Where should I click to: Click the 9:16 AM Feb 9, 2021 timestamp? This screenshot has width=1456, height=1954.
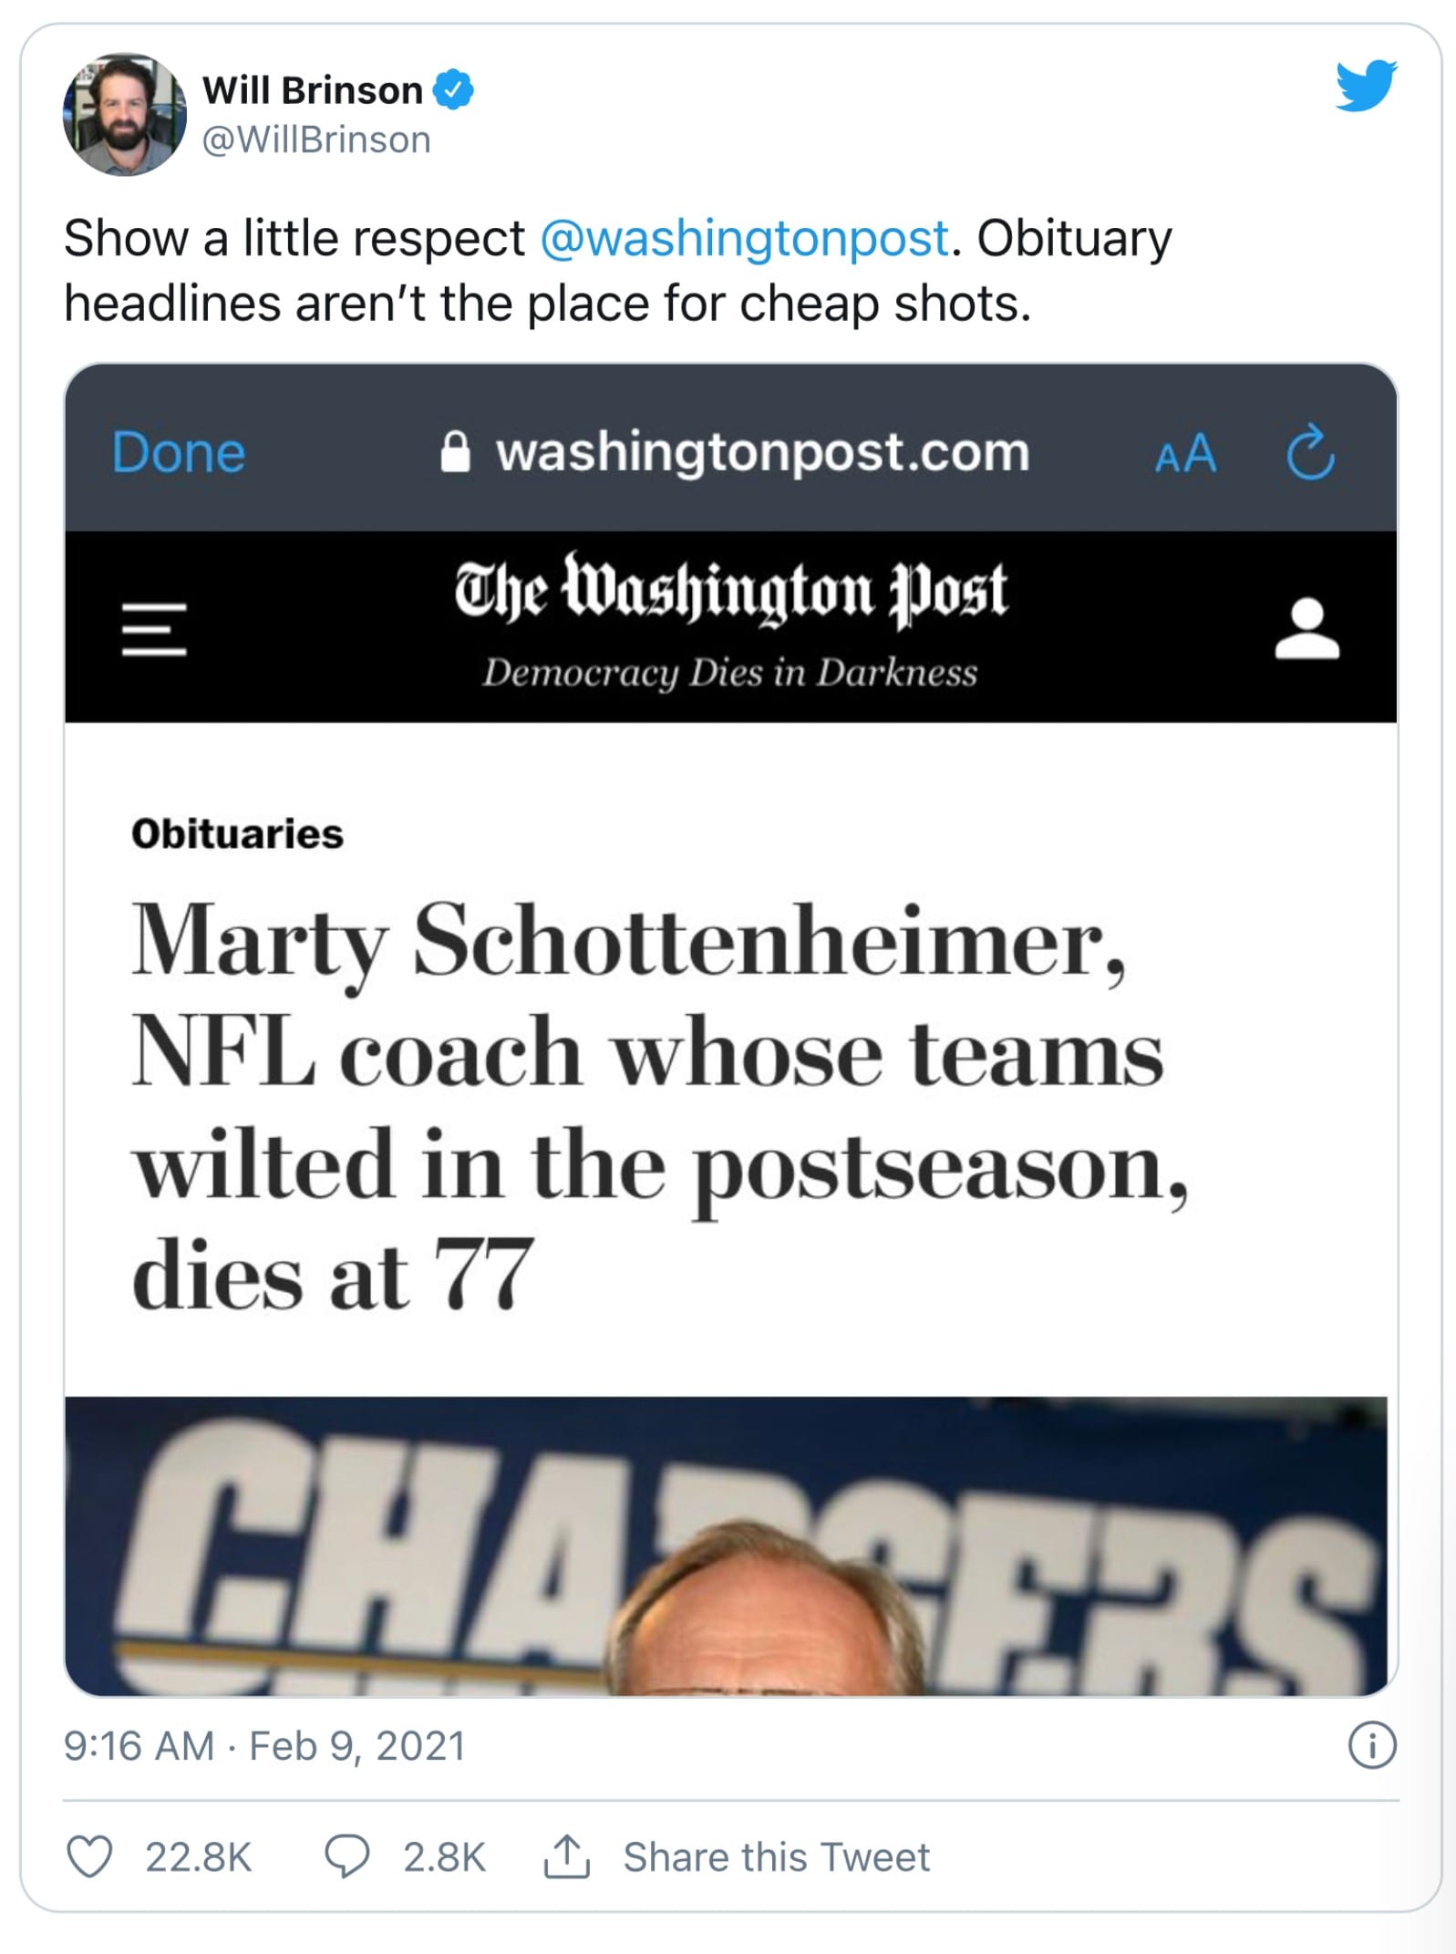click(264, 1746)
